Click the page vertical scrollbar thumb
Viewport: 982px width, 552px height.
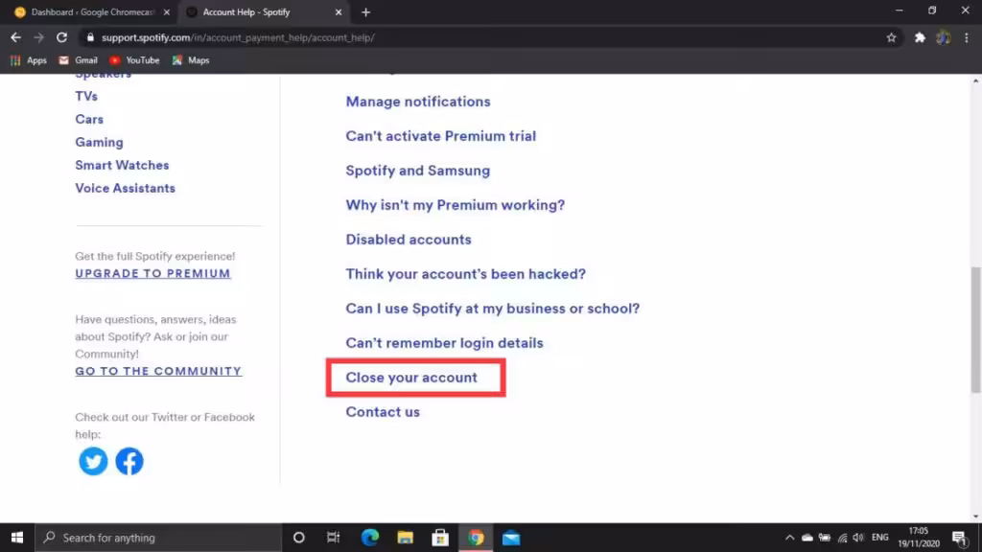coord(975,330)
